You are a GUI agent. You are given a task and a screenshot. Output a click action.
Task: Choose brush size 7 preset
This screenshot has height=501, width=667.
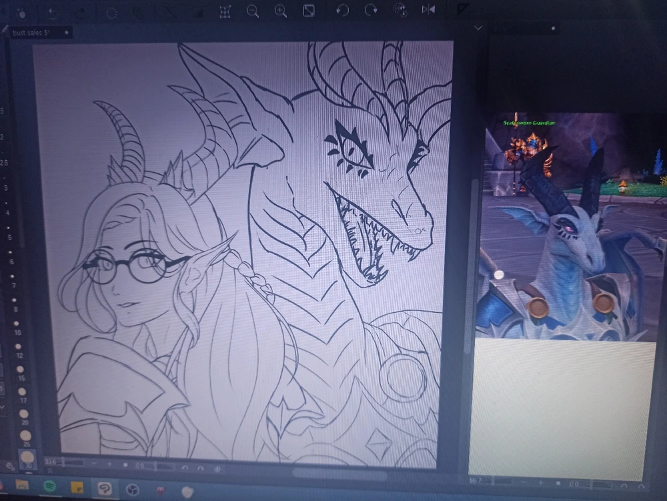pyautogui.click(x=13, y=280)
